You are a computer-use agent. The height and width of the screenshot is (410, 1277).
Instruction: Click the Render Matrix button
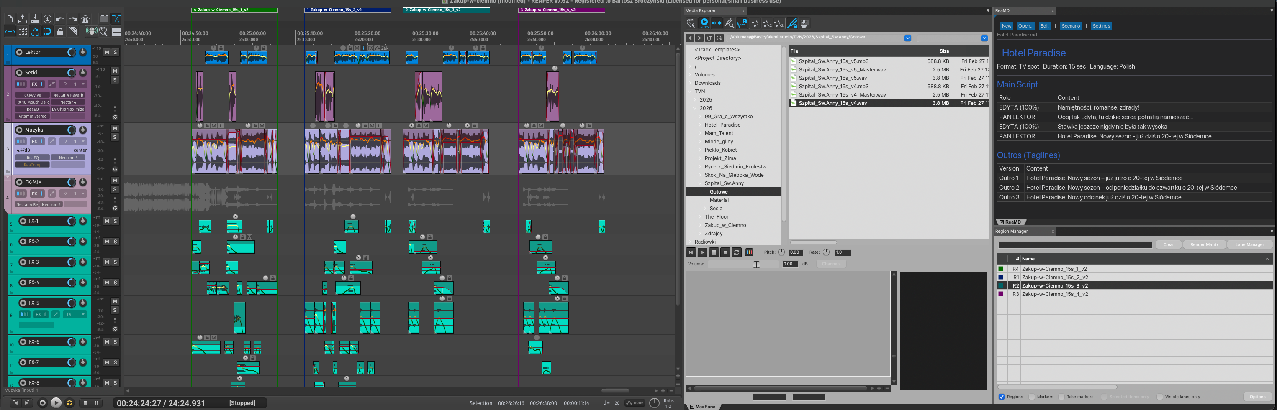coord(1204,244)
